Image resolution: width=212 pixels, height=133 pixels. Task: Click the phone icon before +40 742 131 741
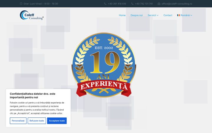click(132, 4)
